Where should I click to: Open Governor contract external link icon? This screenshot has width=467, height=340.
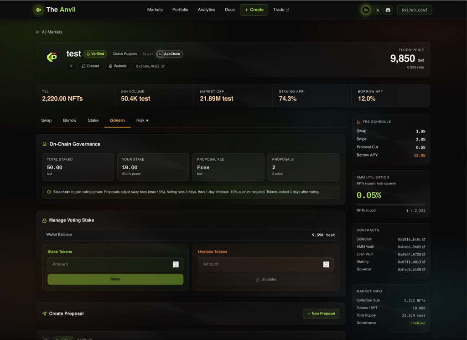pyautogui.click(x=424, y=270)
